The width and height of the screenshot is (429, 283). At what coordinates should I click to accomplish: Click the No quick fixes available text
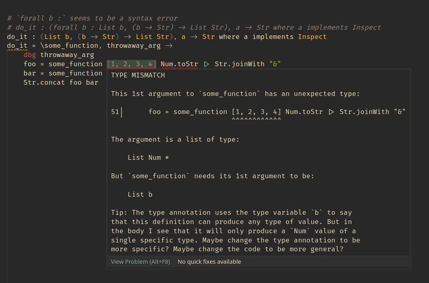point(209,262)
